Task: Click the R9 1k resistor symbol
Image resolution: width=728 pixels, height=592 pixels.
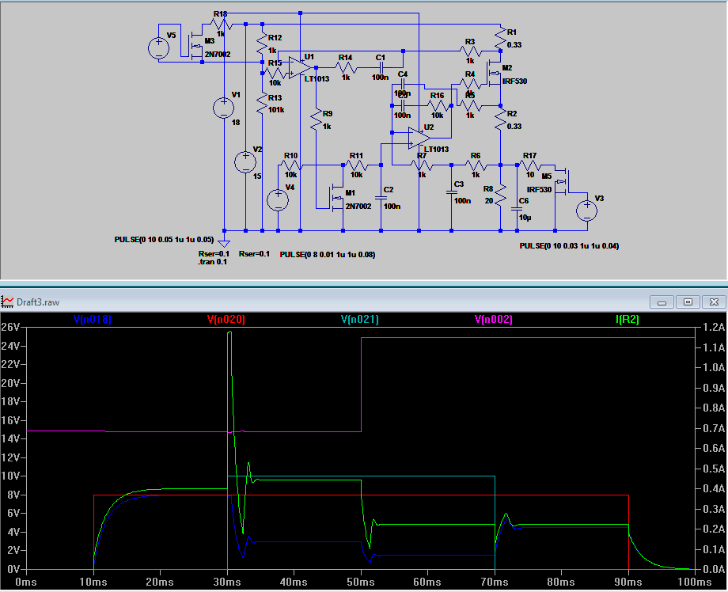Action: pyautogui.click(x=317, y=120)
